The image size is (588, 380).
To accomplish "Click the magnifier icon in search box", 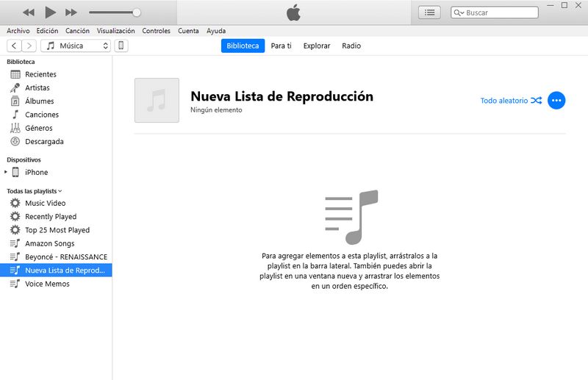I will tap(458, 12).
